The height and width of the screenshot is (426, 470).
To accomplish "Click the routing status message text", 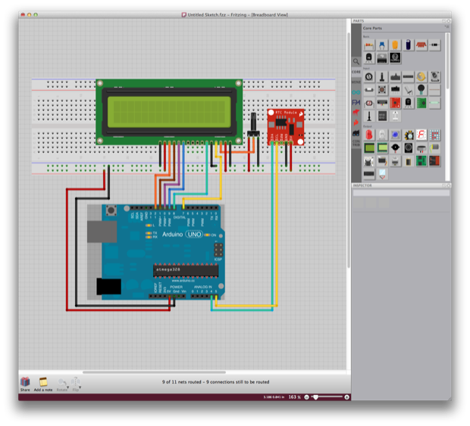I will [215, 381].
